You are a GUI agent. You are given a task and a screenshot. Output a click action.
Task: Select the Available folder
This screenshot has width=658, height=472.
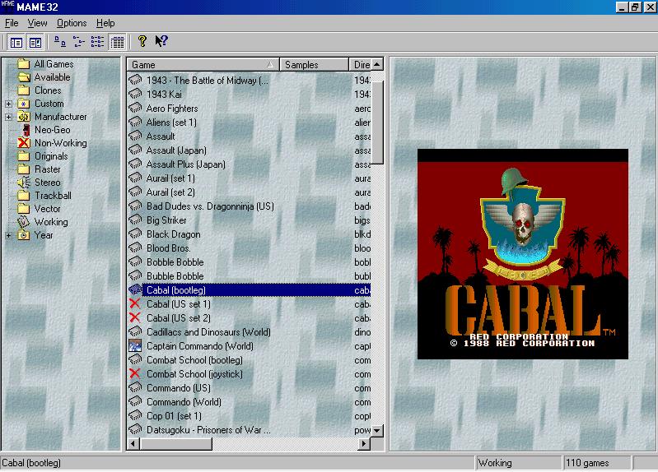(x=52, y=77)
